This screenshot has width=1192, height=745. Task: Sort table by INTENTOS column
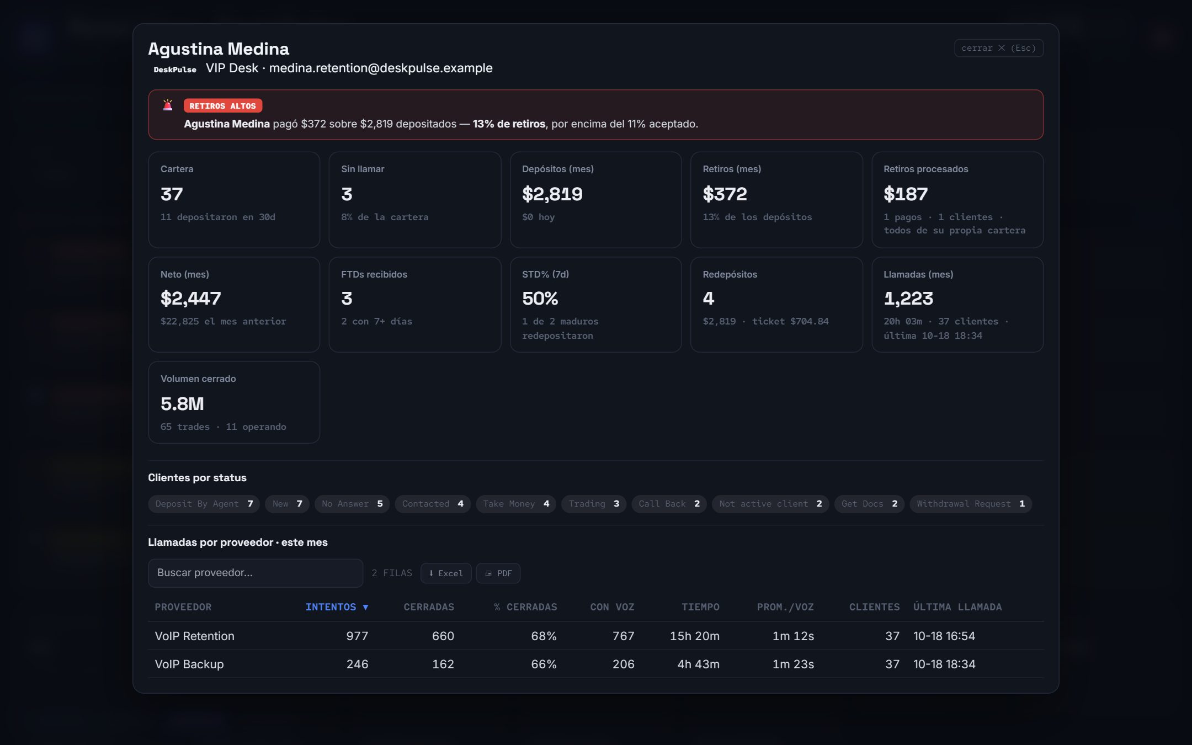click(337, 607)
